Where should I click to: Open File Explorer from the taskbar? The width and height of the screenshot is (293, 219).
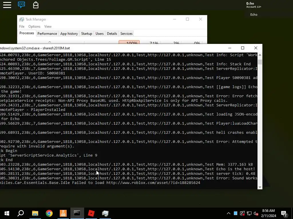[35, 213]
